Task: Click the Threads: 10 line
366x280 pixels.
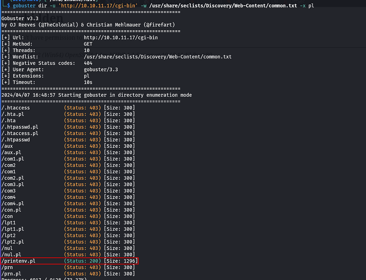Action: point(45,50)
